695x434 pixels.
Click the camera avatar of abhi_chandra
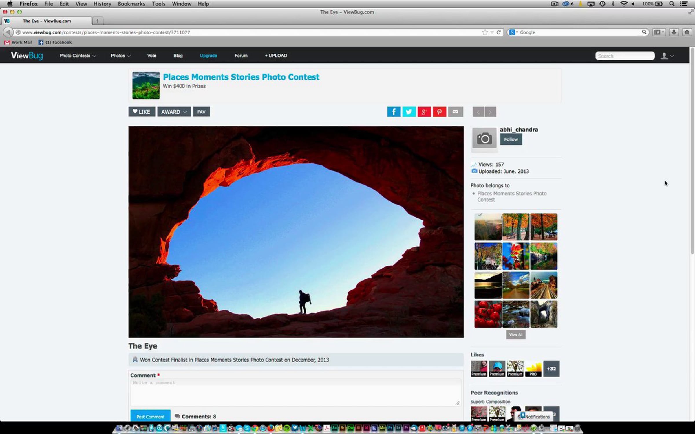click(484, 138)
